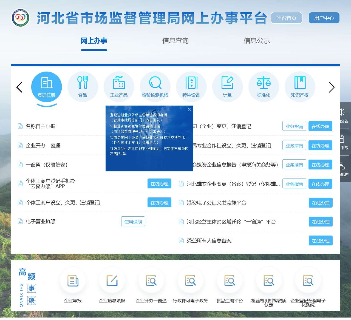Viewport: 351px width, 320px height.
Task: Open 名称自主申报 link
Action: pos(41,126)
